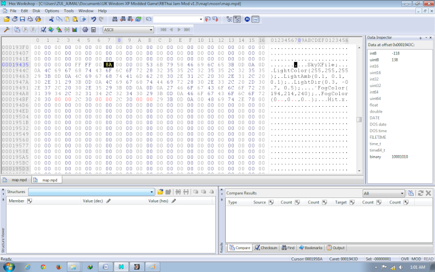435x272 pixels.
Task: Toggle the READ indicator in status bar
Action: tap(428, 259)
